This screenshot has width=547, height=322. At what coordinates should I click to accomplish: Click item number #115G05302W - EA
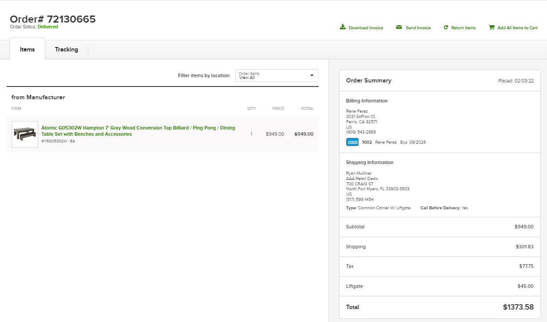coord(58,141)
